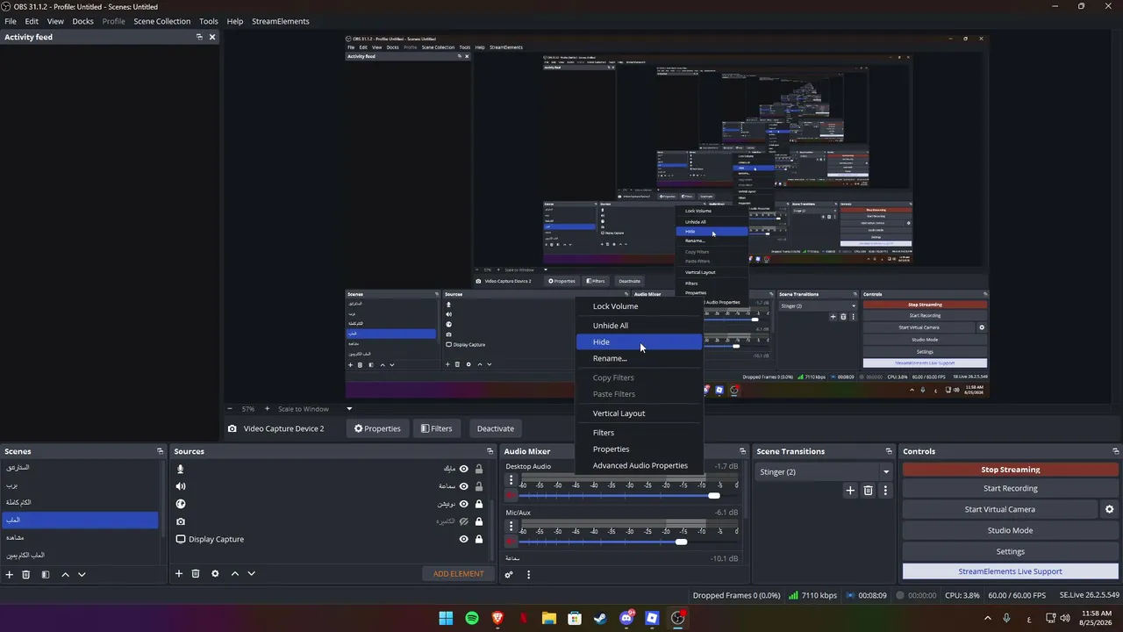Click the ADD ELEMENT button
The height and width of the screenshot is (632, 1123).
click(x=458, y=574)
